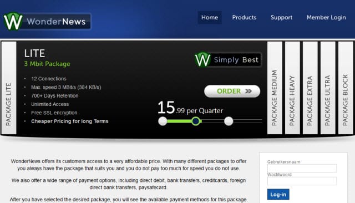355x203 pixels.
Task: Click paragraph starting 'We also offer a wide range'
Action: 128,184
